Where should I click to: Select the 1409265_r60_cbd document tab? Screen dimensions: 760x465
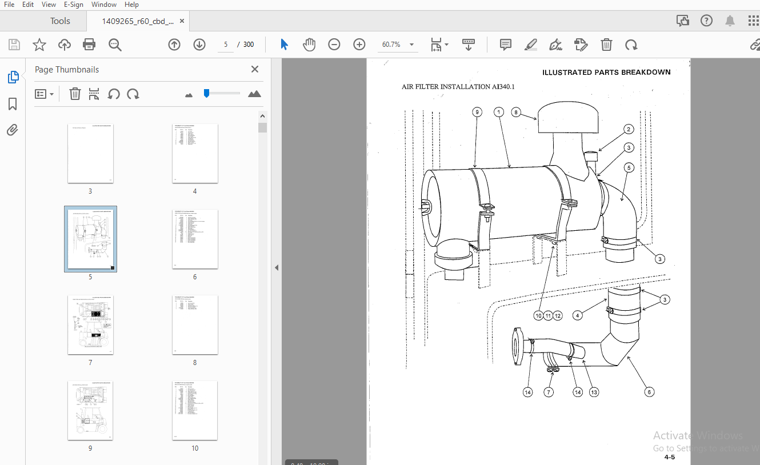137,21
